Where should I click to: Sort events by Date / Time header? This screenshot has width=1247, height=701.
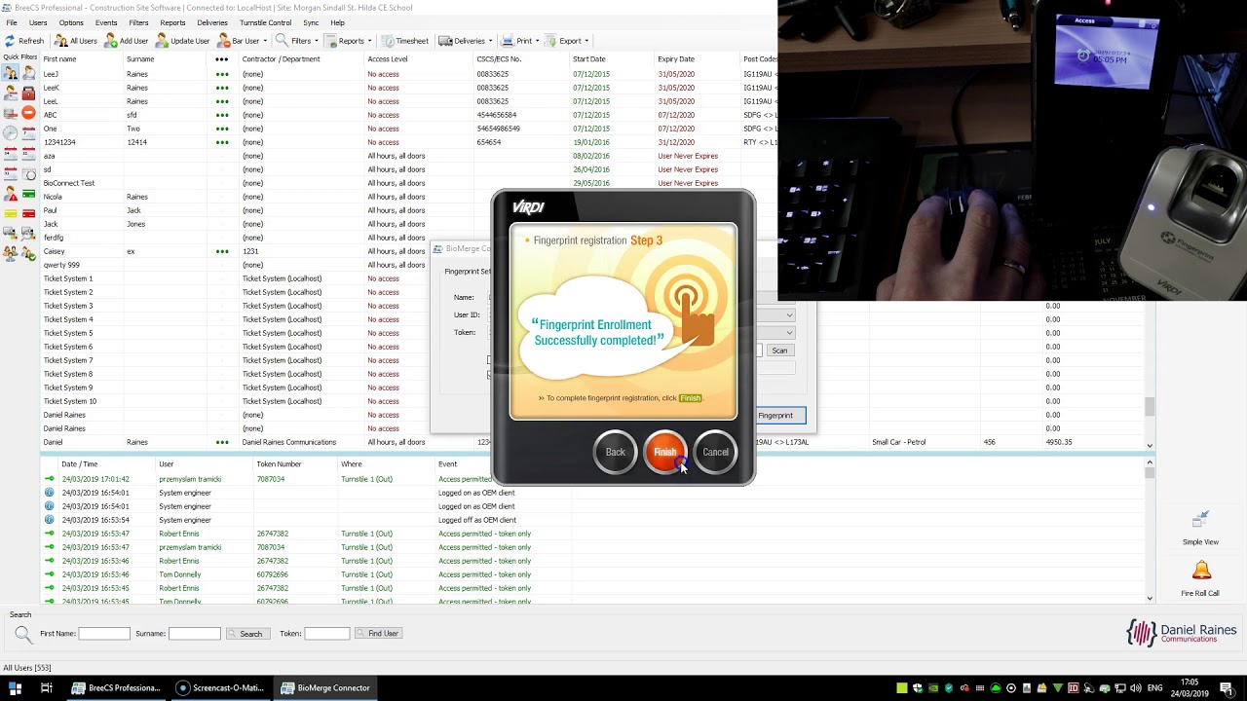pyautogui.click(x=80, y=464)
